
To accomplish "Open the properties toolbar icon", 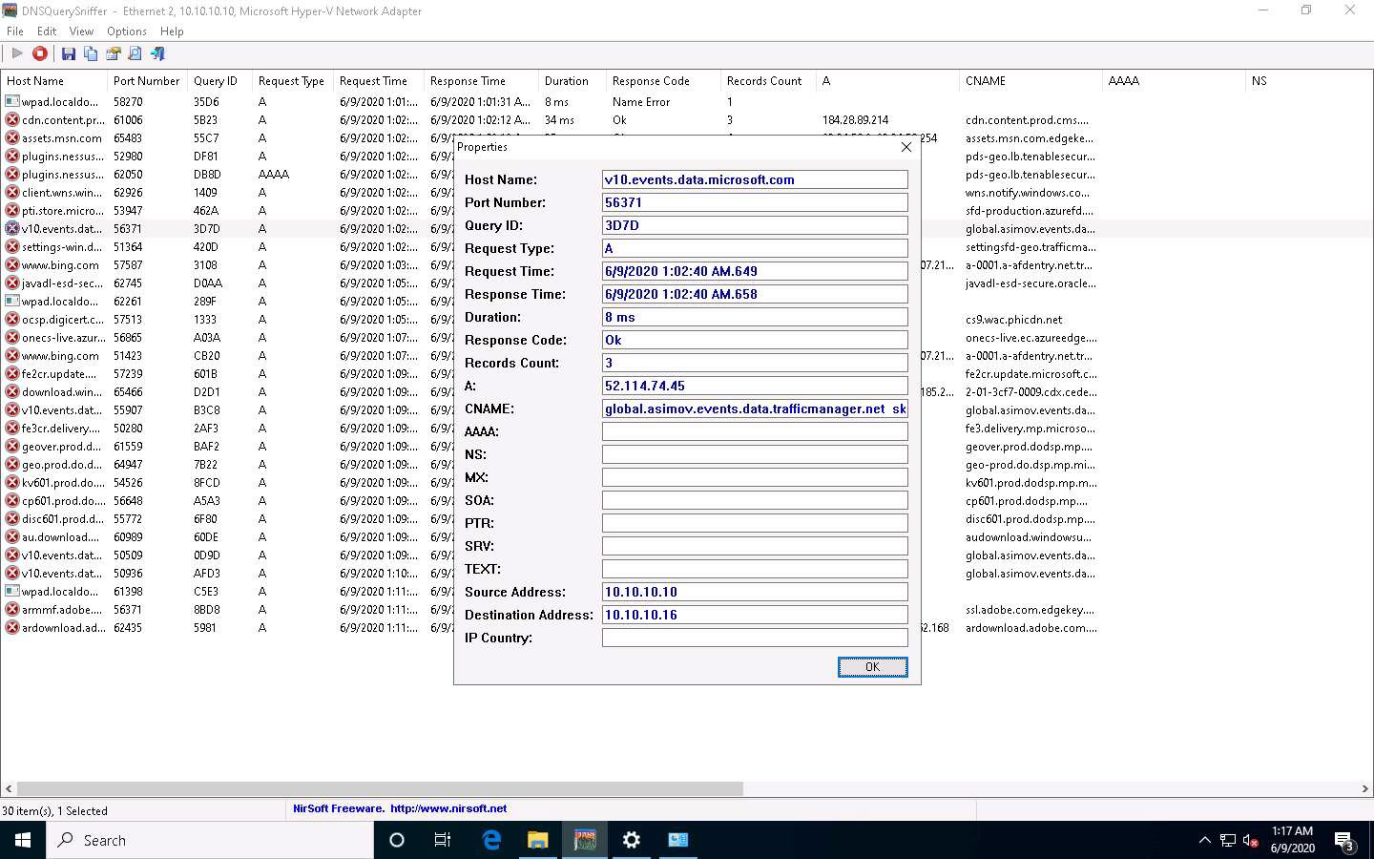I will [x=114, y=53].
